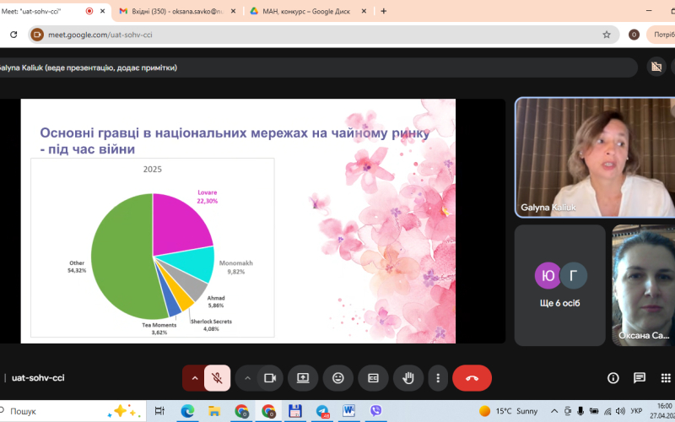Click Оксана's video tile
Image resolution: width=675 pixels, height=422 pixels.
coord(644,285)
